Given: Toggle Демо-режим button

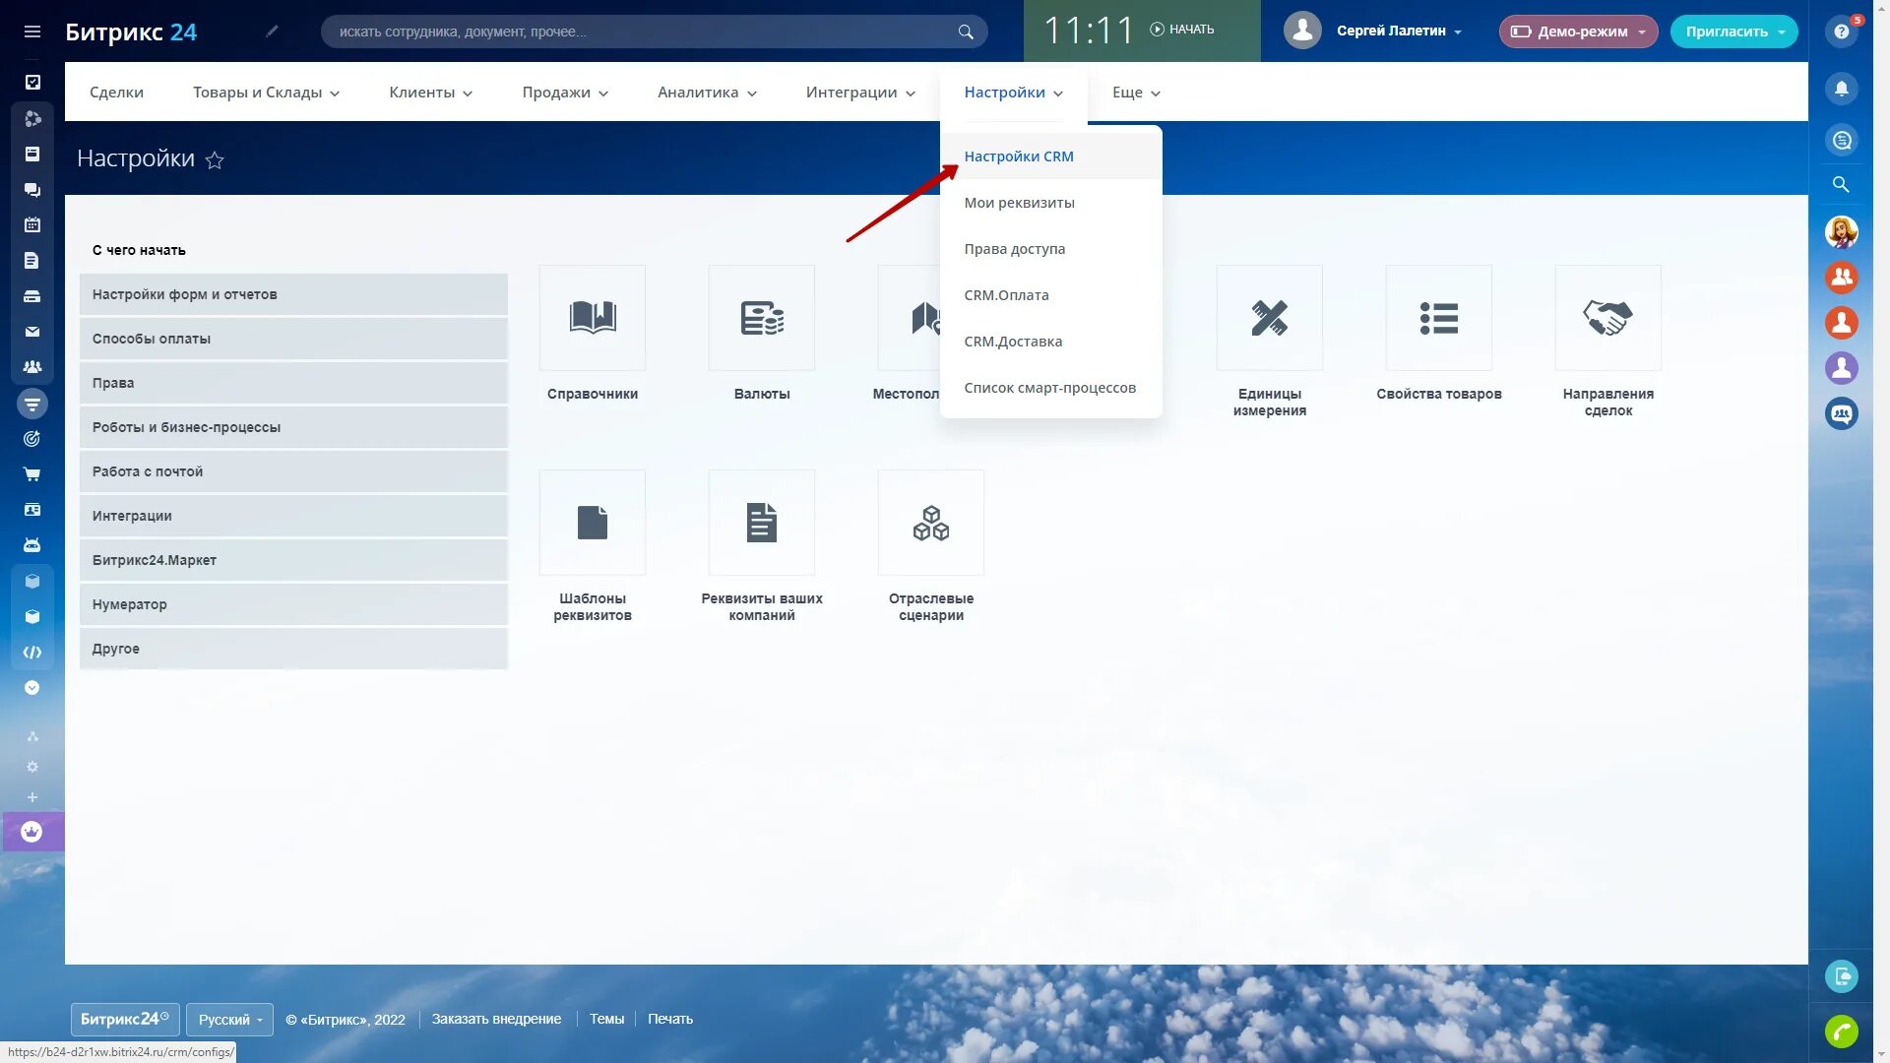Looking at the screenshot, I should (1577, 31).
